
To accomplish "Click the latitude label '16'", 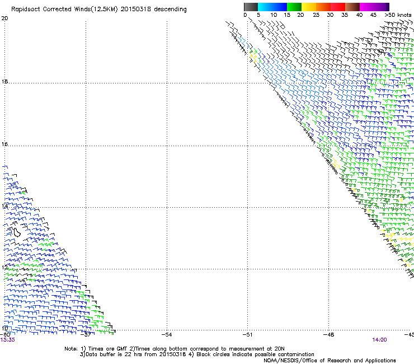I will tap(4, 144).
